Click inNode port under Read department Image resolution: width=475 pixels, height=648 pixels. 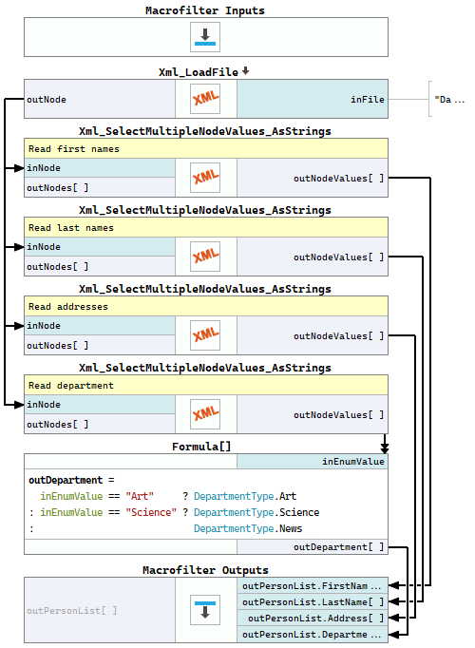100,405
